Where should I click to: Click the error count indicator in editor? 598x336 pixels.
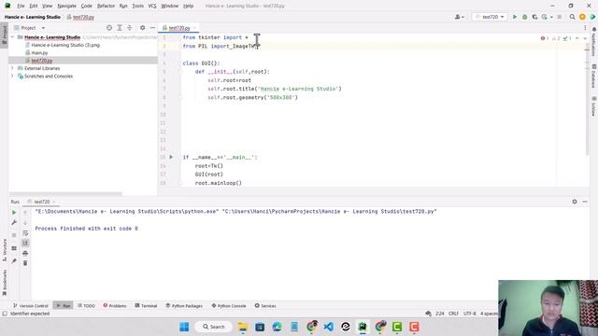tap(544, 38)
